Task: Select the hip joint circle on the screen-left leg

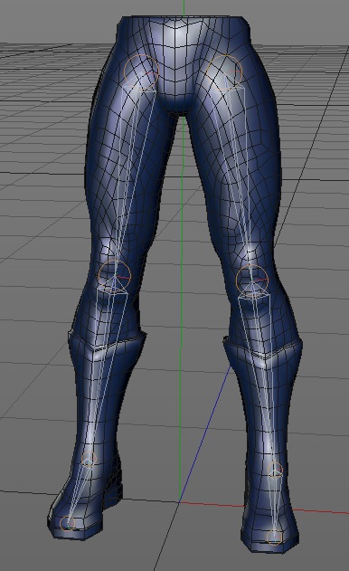Action: [141, 72]
